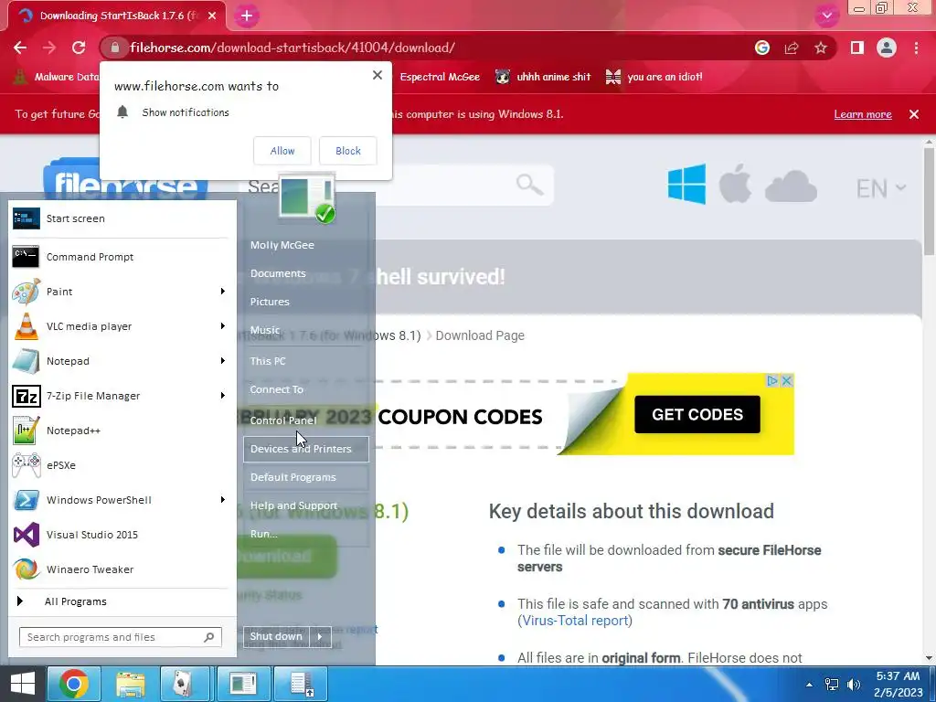The height and width of the screenshot is (702, 936).
Task: Bookmark this page with star icon
Action: click(x=821, y=48)
